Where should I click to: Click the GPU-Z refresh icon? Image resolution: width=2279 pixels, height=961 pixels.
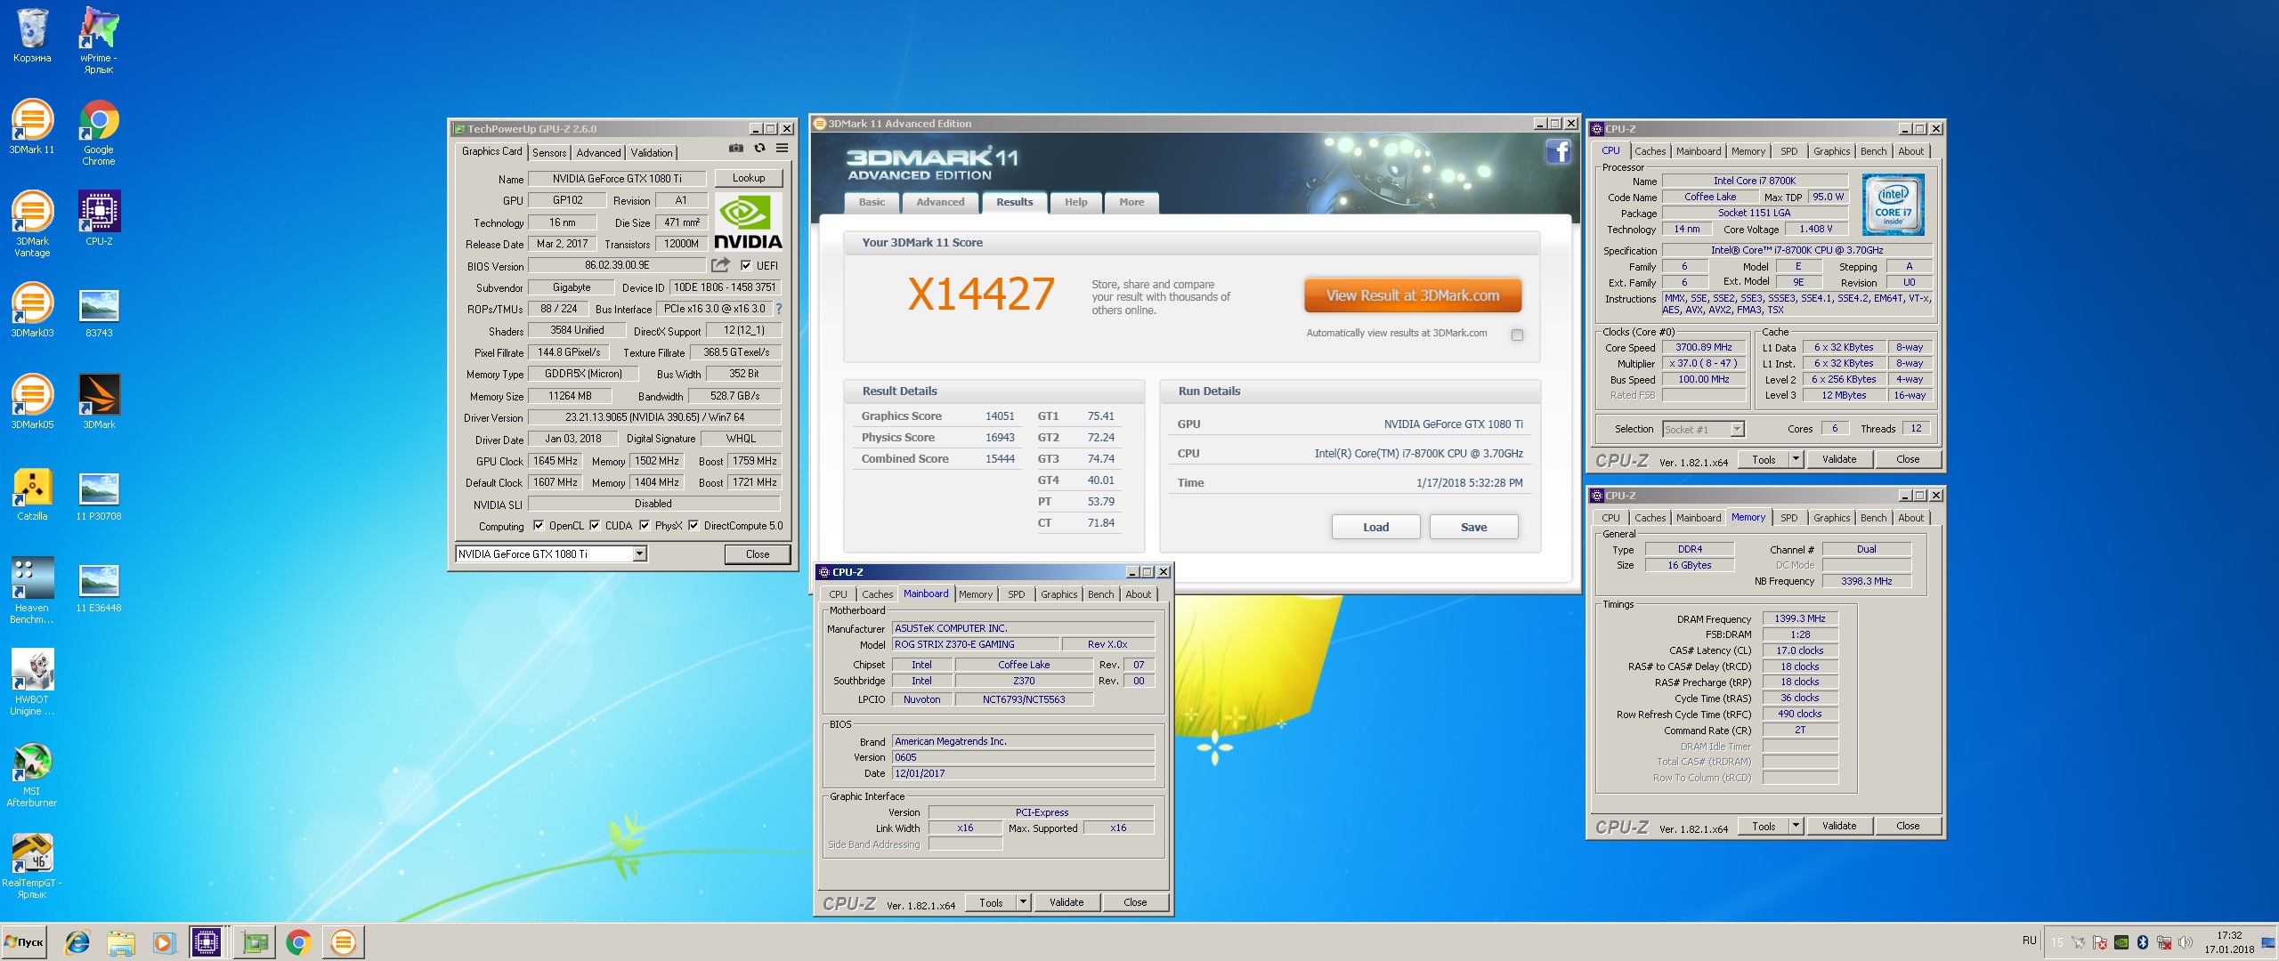pyautogui.click(x=759, y=149)
